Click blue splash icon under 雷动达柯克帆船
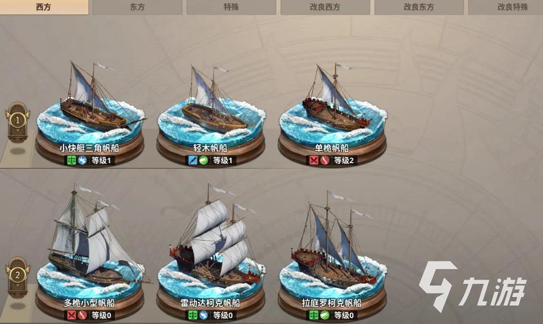Viewport: 543px width, 324px height. coord(204,315)
